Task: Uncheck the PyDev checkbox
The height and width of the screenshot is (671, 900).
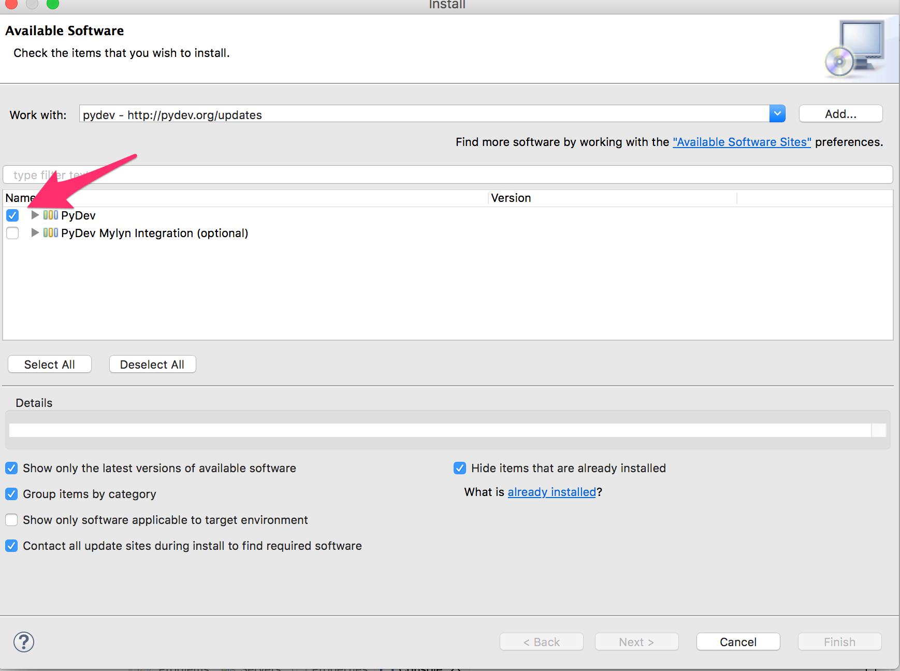Action: pyautogui.click(x=12, y=215)
